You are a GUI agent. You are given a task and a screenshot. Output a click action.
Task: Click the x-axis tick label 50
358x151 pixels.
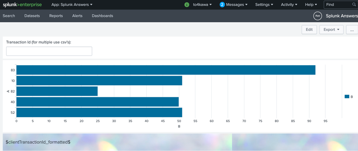[x=179, y=121]
